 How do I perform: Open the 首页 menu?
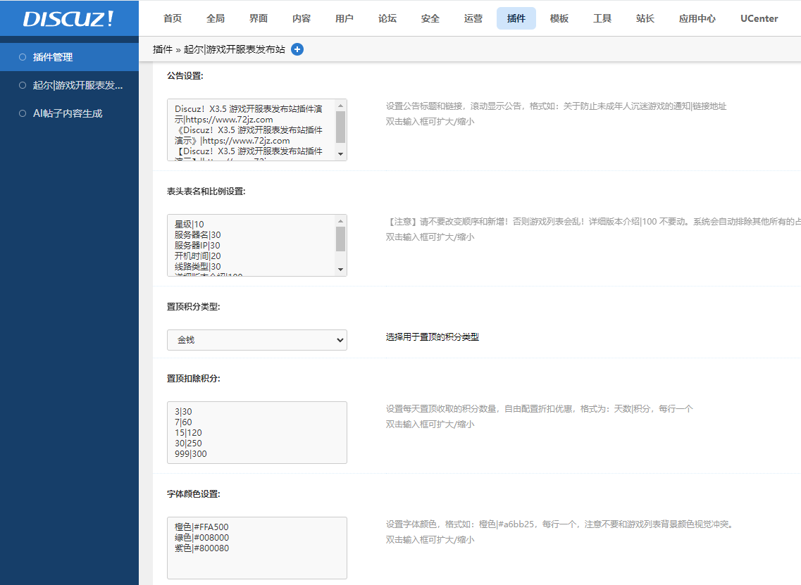click(173, 18)
